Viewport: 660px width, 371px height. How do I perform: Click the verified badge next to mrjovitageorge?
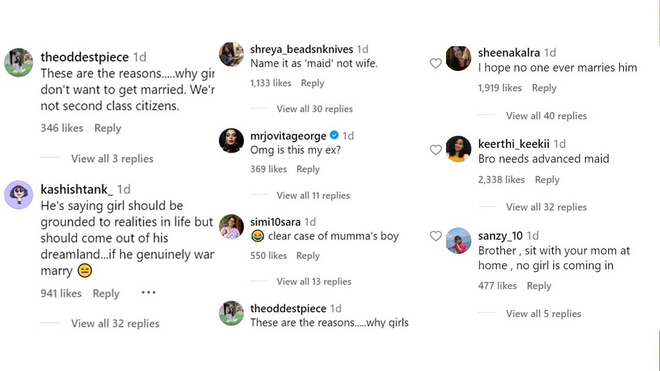coord(334,135)
